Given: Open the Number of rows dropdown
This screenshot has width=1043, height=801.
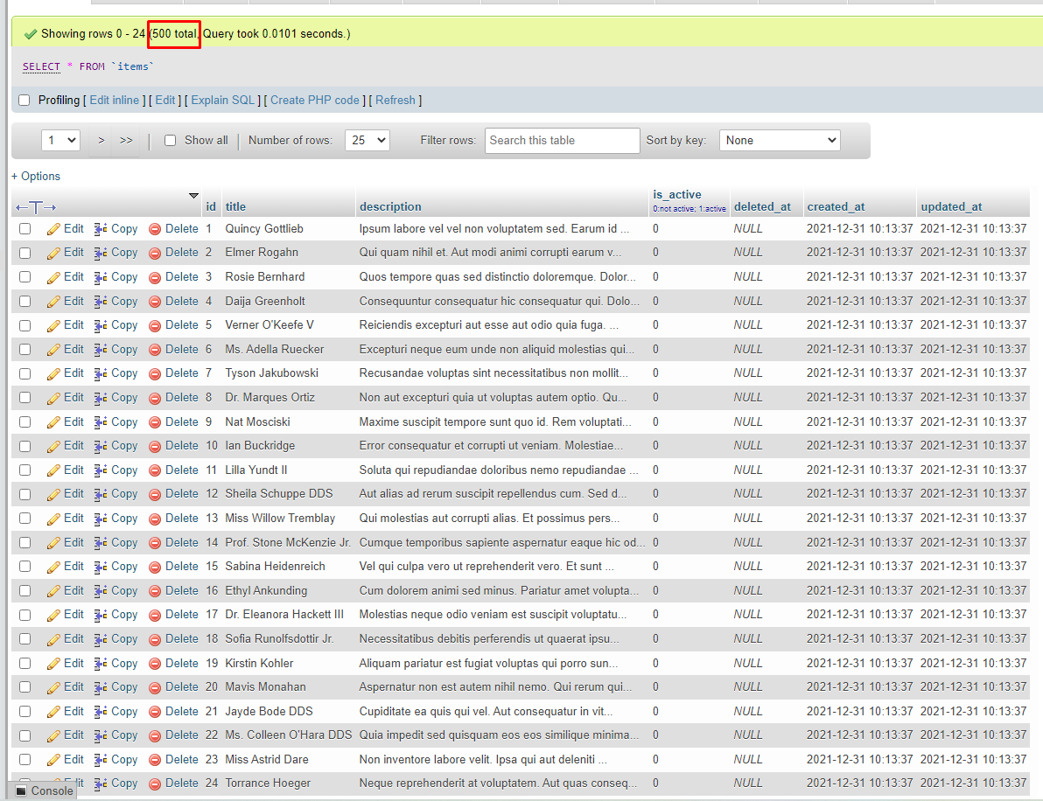Looking at the screenshot, I should (367, 140).
